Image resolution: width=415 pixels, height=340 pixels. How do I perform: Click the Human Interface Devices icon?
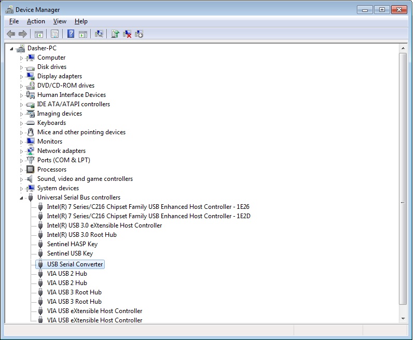click(31, 95)
